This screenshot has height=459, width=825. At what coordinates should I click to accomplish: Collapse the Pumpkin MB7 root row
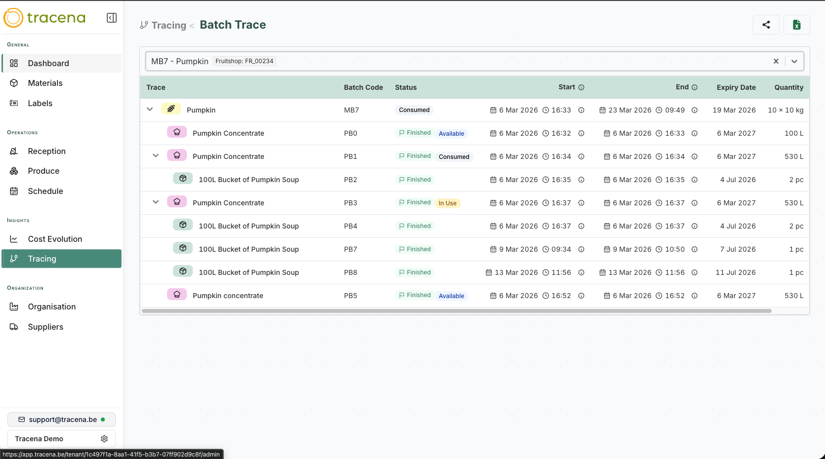pyautogui.click(x=150, y=109)
